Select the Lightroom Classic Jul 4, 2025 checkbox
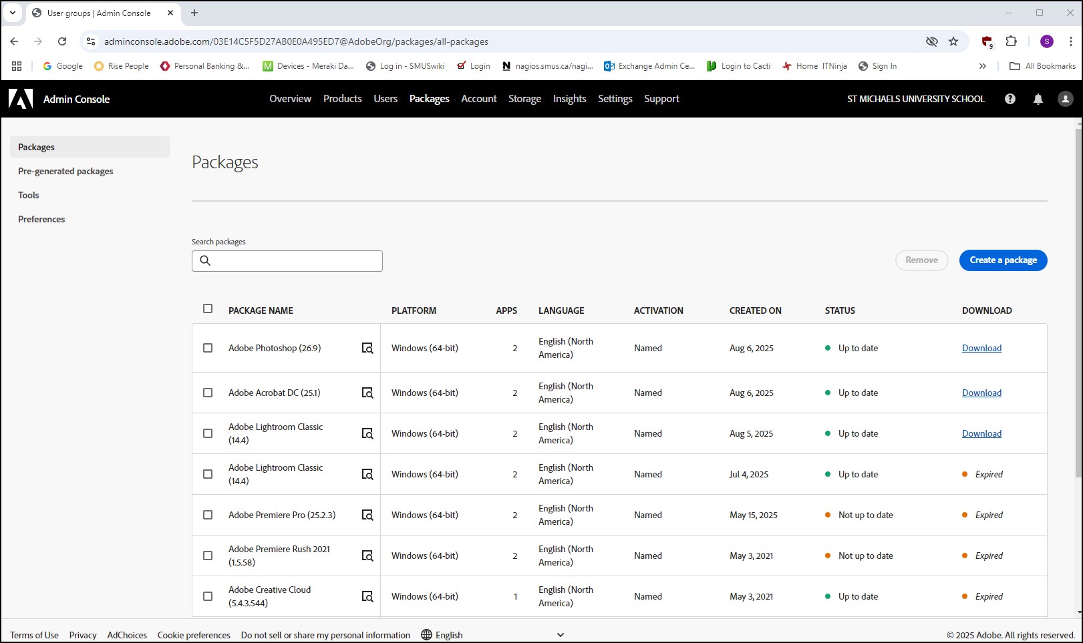1083x643 pixels. point(208,474)
